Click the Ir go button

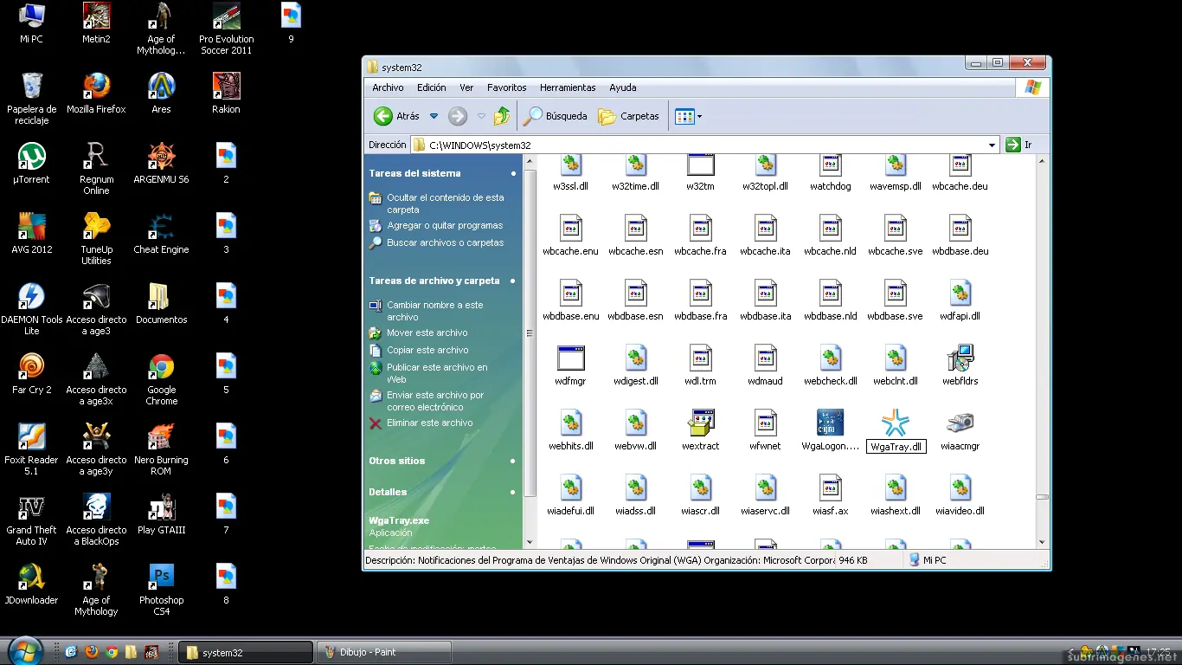tap(1018, 145)
